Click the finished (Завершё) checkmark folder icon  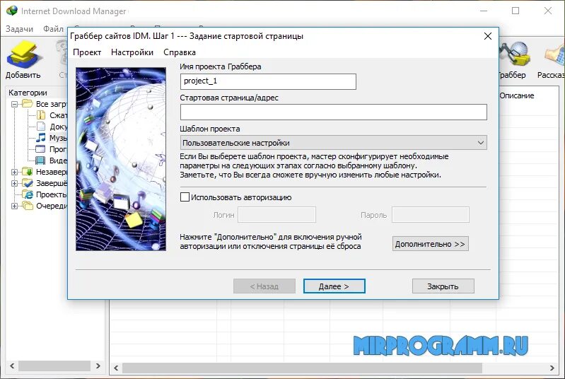click(x=28, y=183)
